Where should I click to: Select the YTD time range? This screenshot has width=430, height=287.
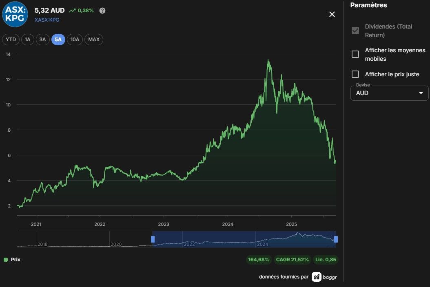click(11, 40)
